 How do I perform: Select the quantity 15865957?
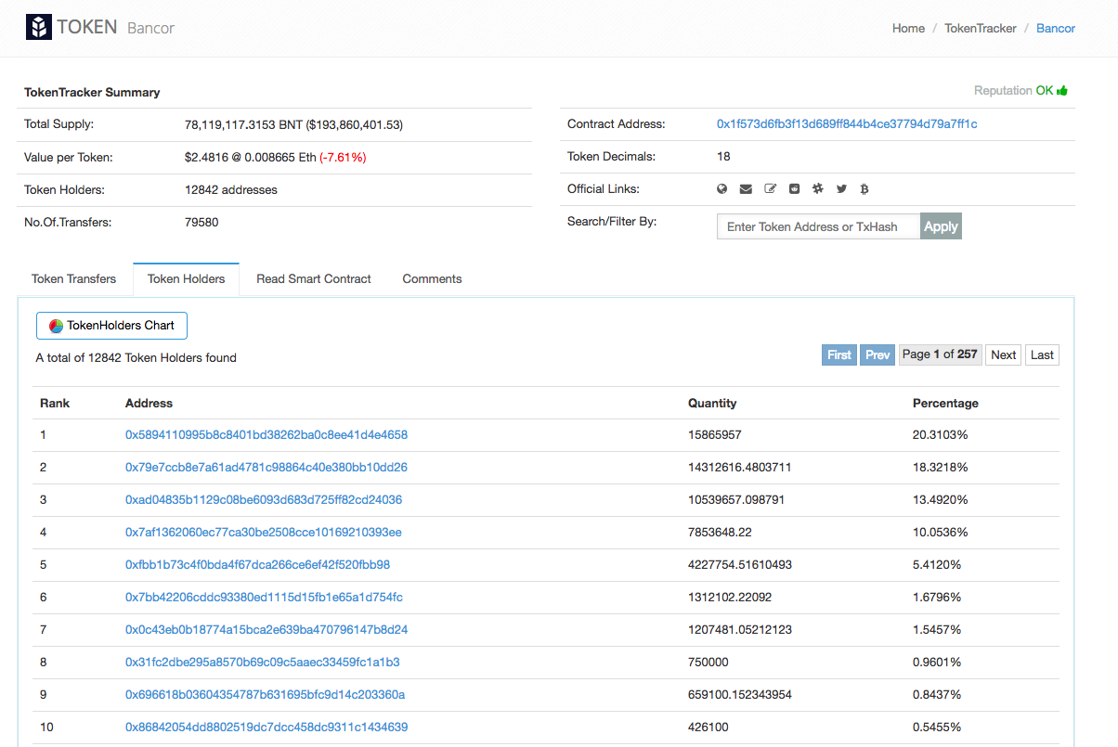point(714,434)
